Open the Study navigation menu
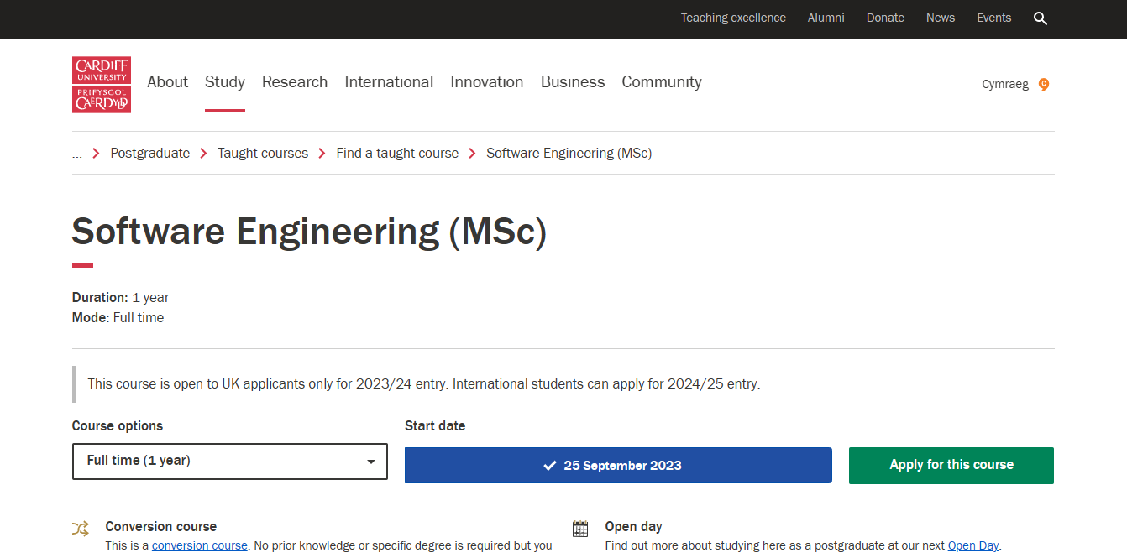Viewport: 1127px width, 558px height. tap(225, 82)
